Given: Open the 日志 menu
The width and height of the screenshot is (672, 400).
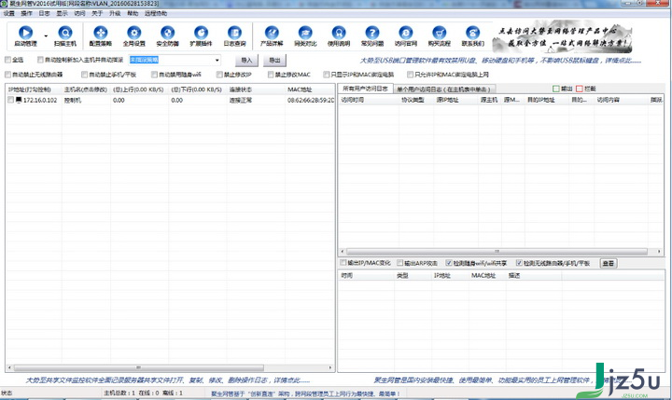Looking at the screenshot, I should (44, 13).
